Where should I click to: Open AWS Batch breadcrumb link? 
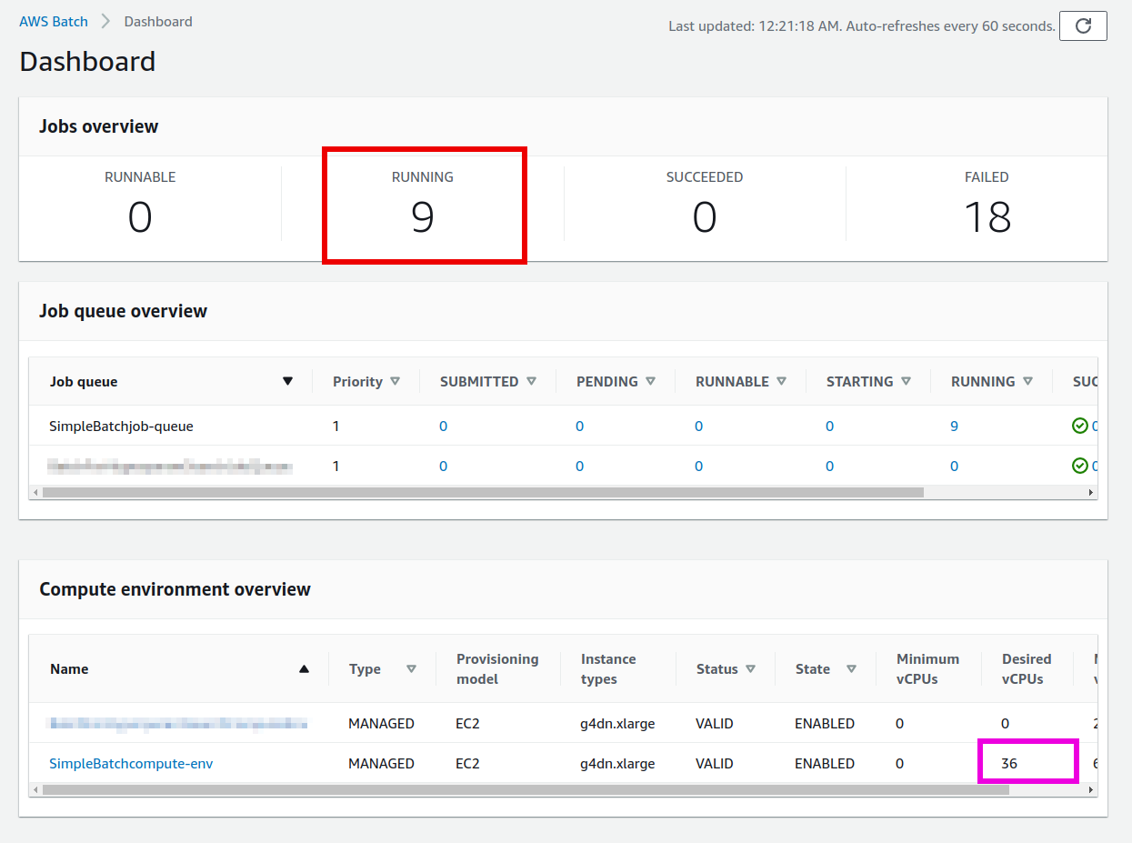point(54,22)
